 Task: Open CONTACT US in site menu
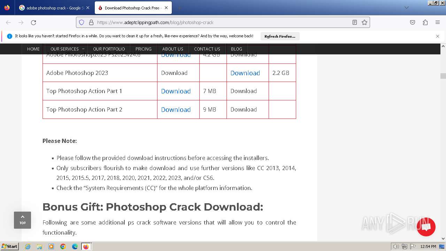(x=207, y=49)
